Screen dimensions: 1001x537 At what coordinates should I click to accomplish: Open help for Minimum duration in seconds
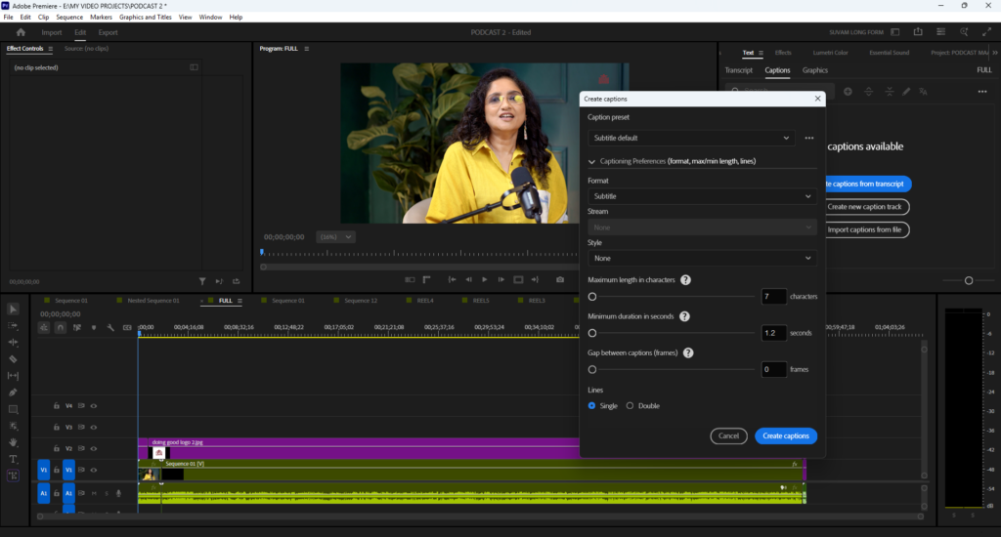(684, 316)
